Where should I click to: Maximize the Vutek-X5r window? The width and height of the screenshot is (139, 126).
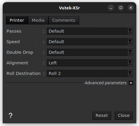pyautogui.click(x=121, y=8)
